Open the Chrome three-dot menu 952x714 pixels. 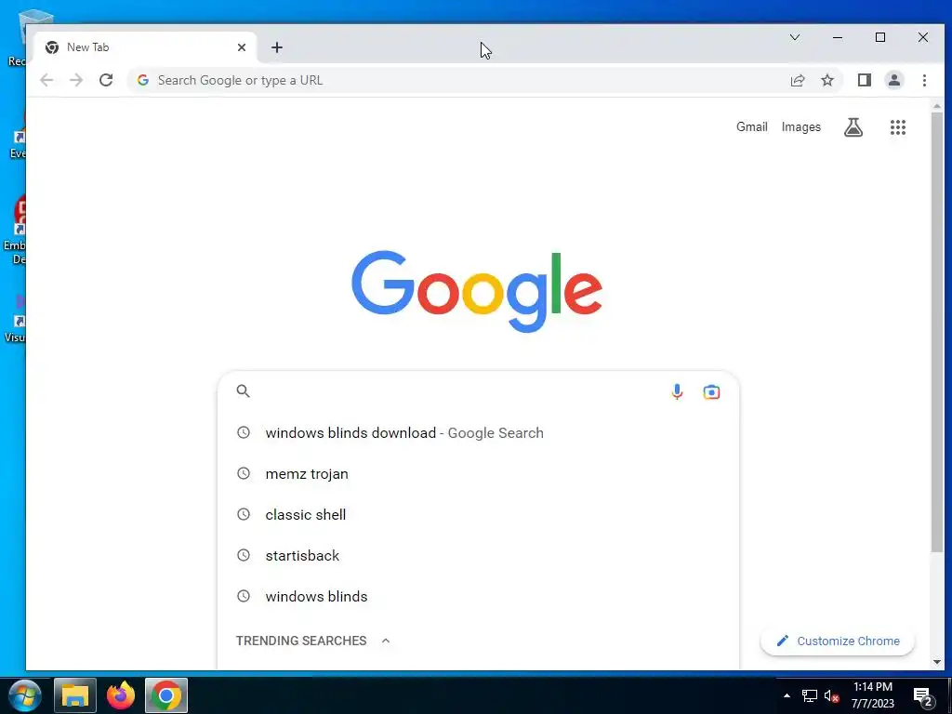click(x=925, y=80)
